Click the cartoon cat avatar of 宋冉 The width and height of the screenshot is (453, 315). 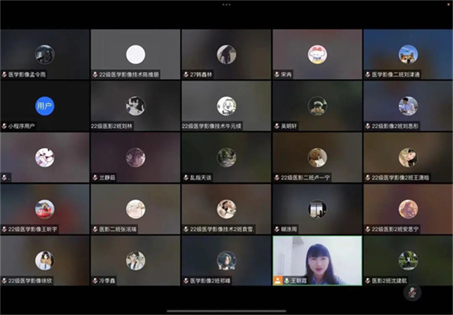[317, 54]
